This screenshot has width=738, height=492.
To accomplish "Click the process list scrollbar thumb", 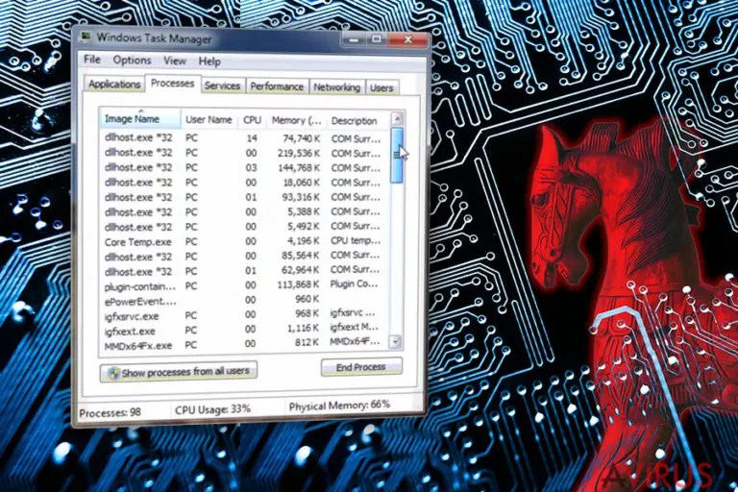I will click(397, 156).
